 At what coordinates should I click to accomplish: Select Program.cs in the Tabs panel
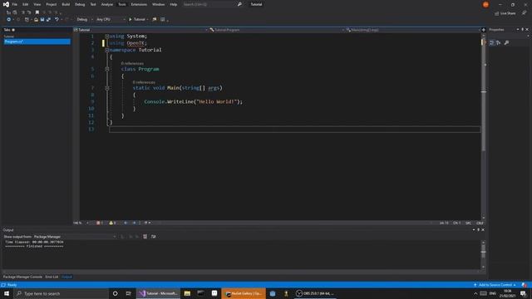(37, 42)
